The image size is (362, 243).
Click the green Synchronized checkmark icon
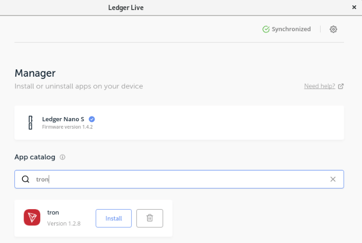[266, 29]
